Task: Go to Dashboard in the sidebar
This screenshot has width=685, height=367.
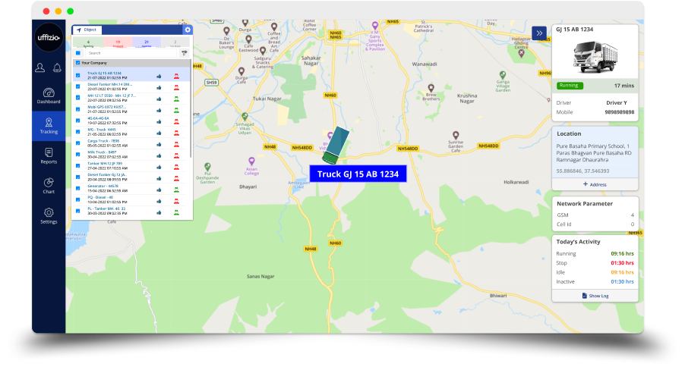Action: point(49,96)
